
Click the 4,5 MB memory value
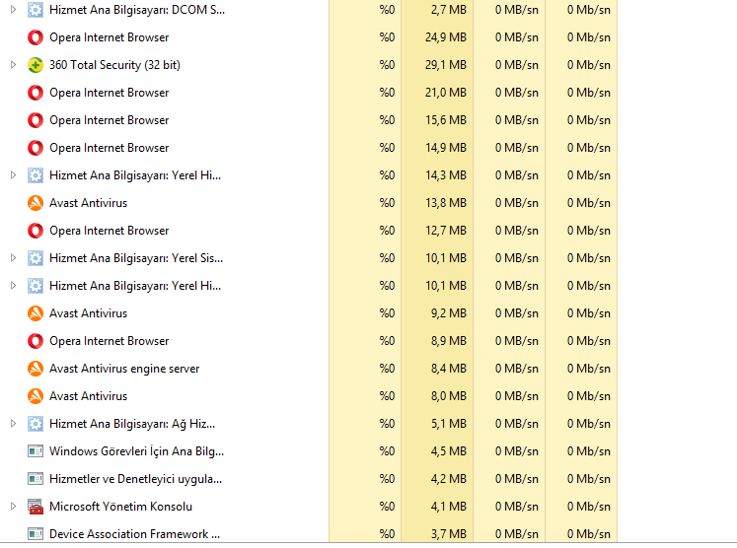[448, 451]
